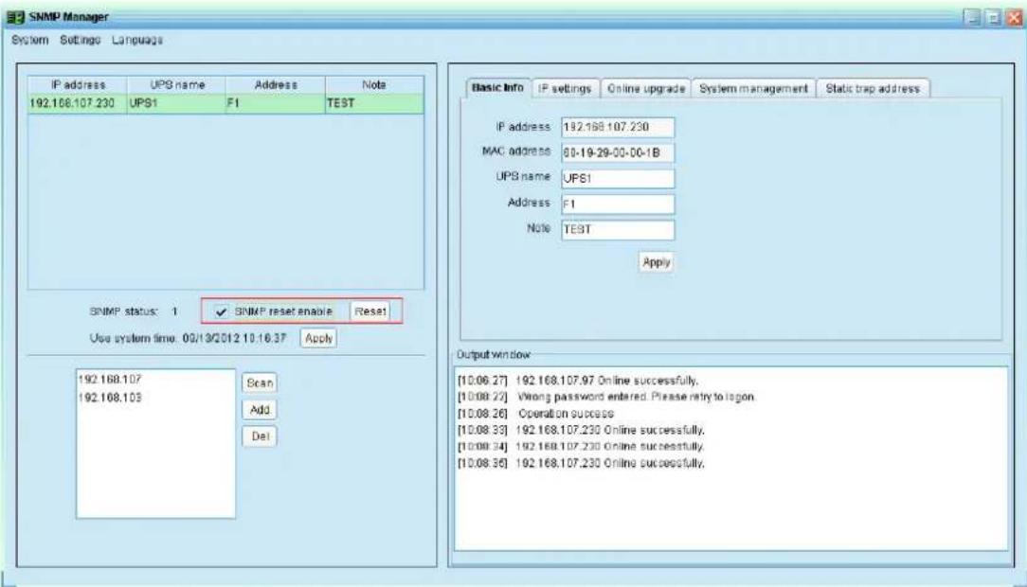
Task: Open the Online upgrade tab
Action: [x=646, y=88]
